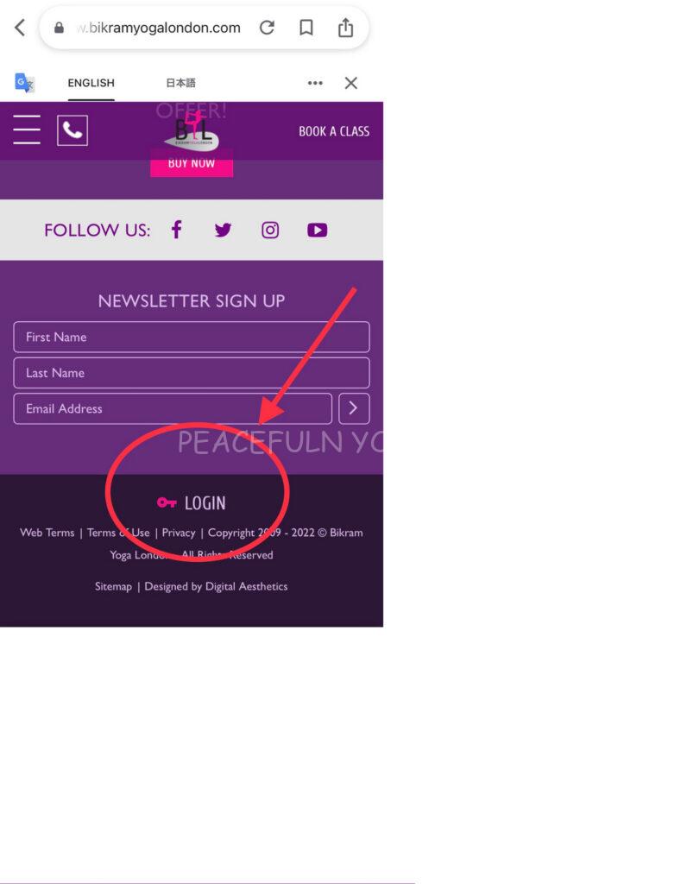
Task: Submit newsletter with arrow button
Action: [x=354, y=408]
